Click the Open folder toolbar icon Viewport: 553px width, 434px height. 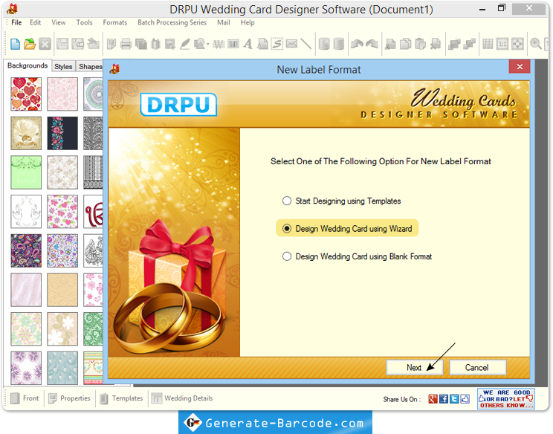[30, 44]
